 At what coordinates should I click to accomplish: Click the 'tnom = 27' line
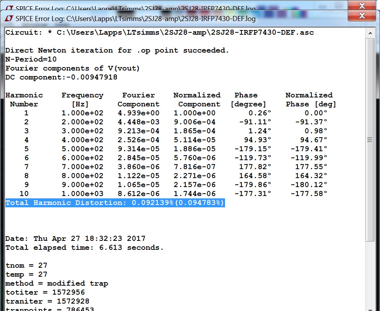[26, 266]
